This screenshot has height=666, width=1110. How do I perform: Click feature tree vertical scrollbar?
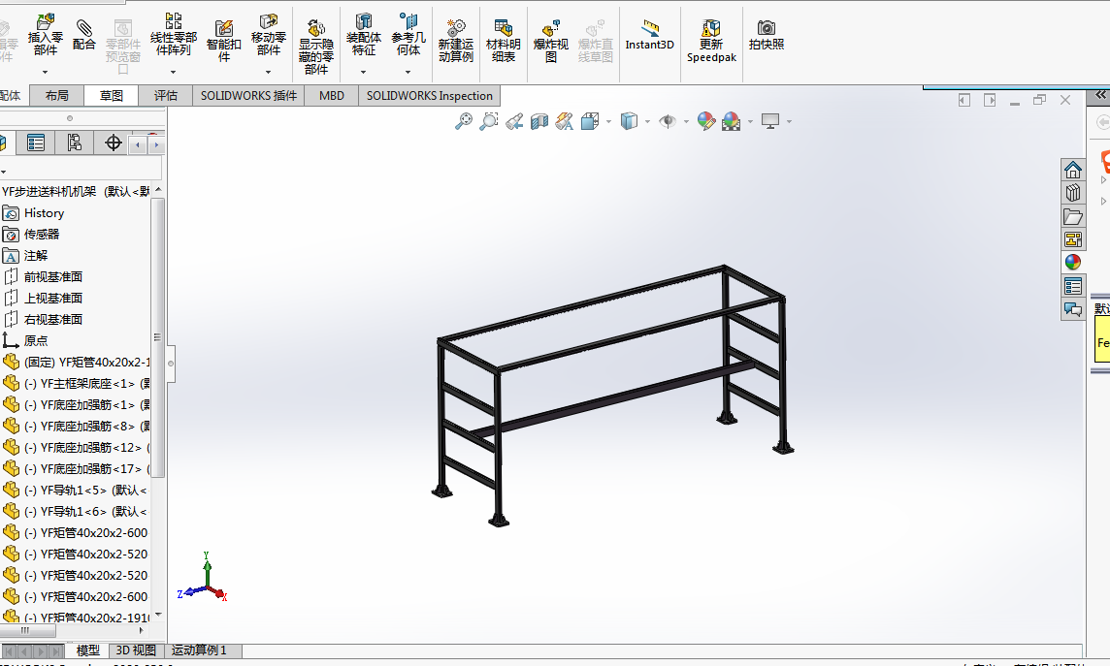(x=158, y=338)
